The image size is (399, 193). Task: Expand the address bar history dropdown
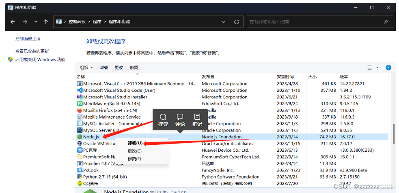pos(223,22)
